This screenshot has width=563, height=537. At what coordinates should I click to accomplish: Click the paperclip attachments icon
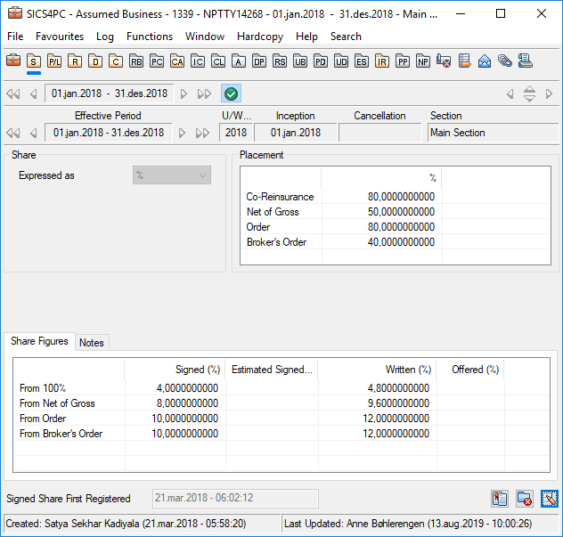point(505,61)
